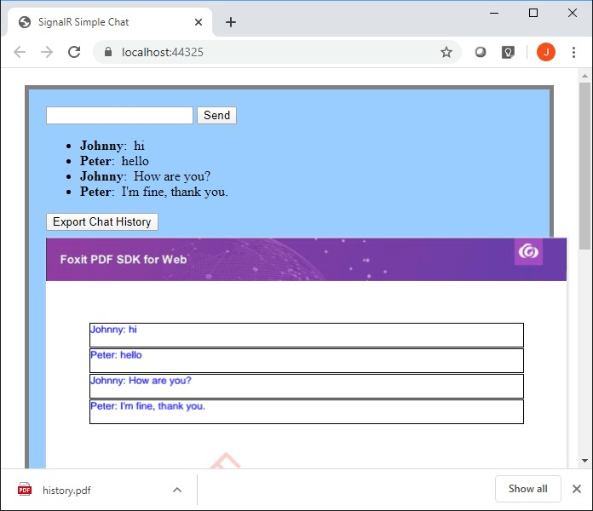593x511 pixels.
Task: Click Show all downloads button
Action: click(527, 489)
